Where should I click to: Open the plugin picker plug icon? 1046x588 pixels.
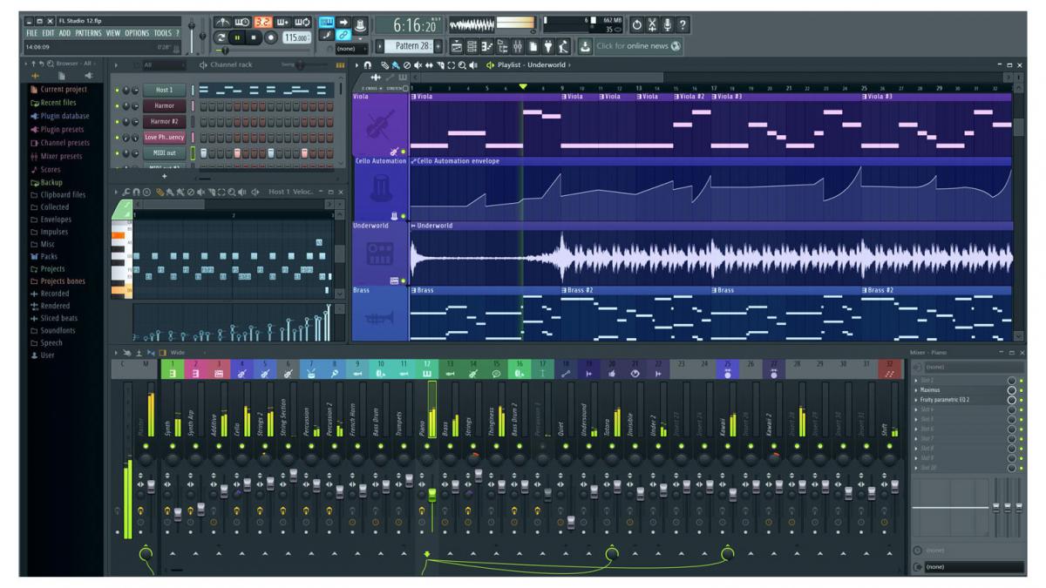[547, 47]
